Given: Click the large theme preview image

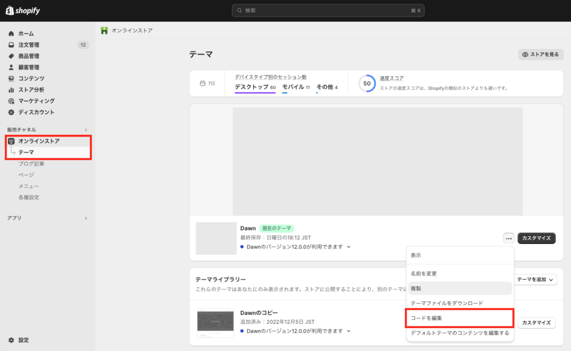Looking at the screenshot, I should click(x=378, y=162).
